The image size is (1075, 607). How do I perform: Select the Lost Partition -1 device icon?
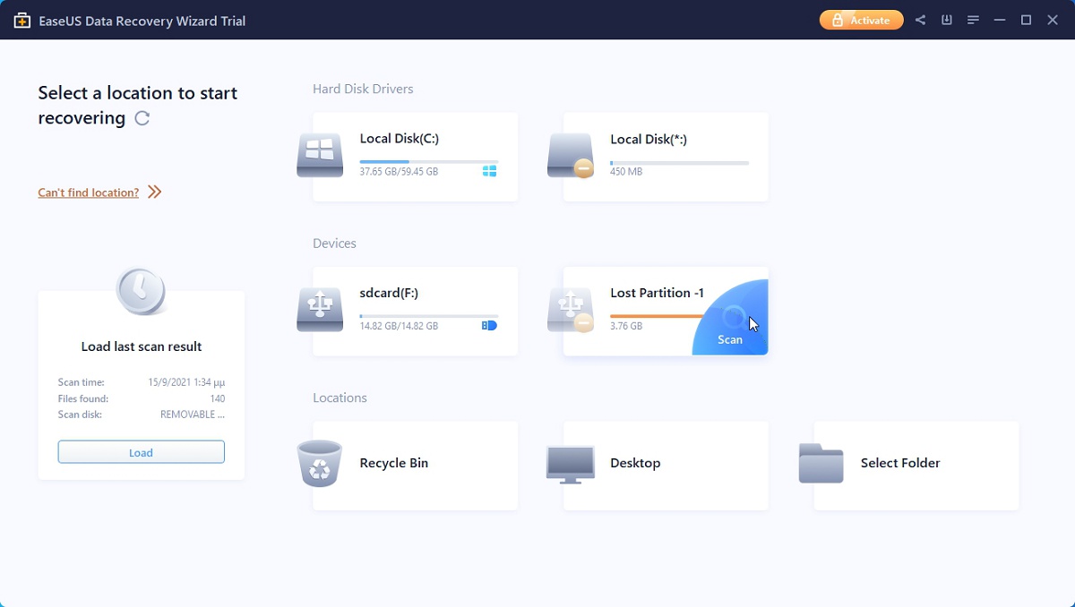(571, 310)
